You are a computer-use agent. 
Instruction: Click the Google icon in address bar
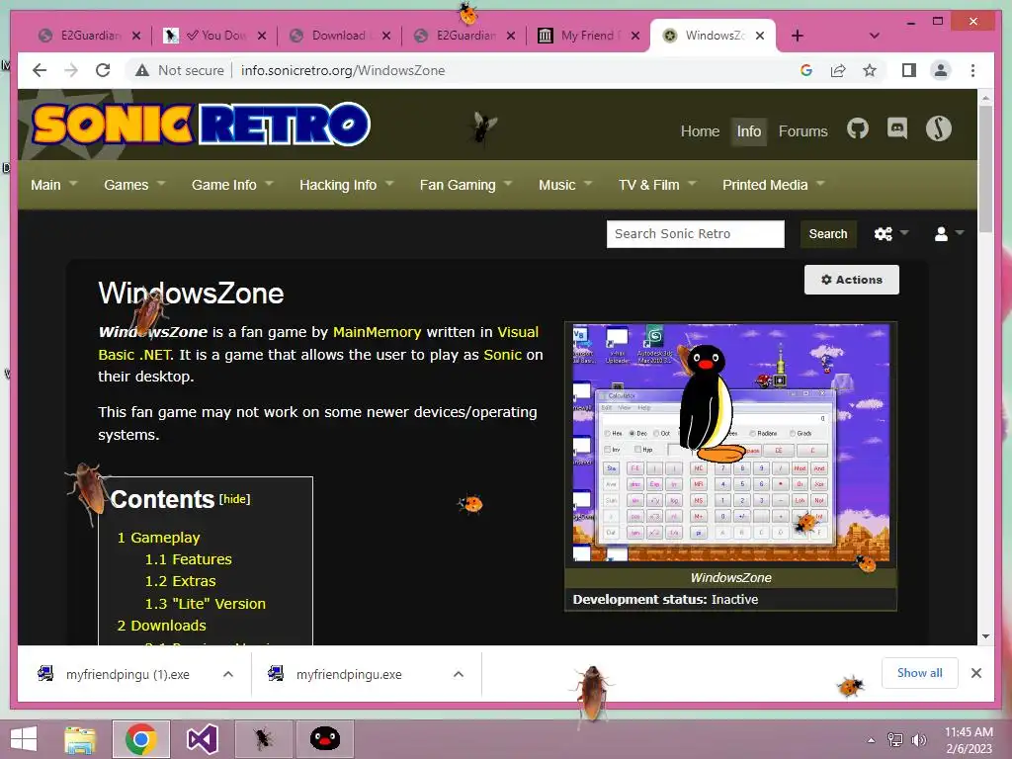click(806, 70)
